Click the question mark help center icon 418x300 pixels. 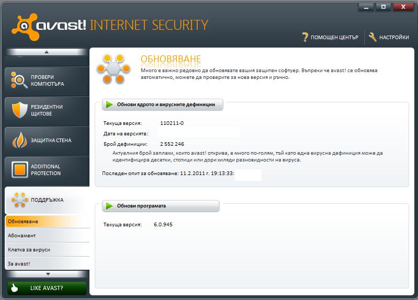point(305,37)
